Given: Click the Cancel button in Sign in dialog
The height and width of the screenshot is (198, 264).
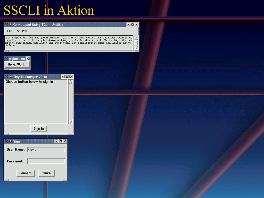Looking at the screenshot, I should (x=46, y=173).
